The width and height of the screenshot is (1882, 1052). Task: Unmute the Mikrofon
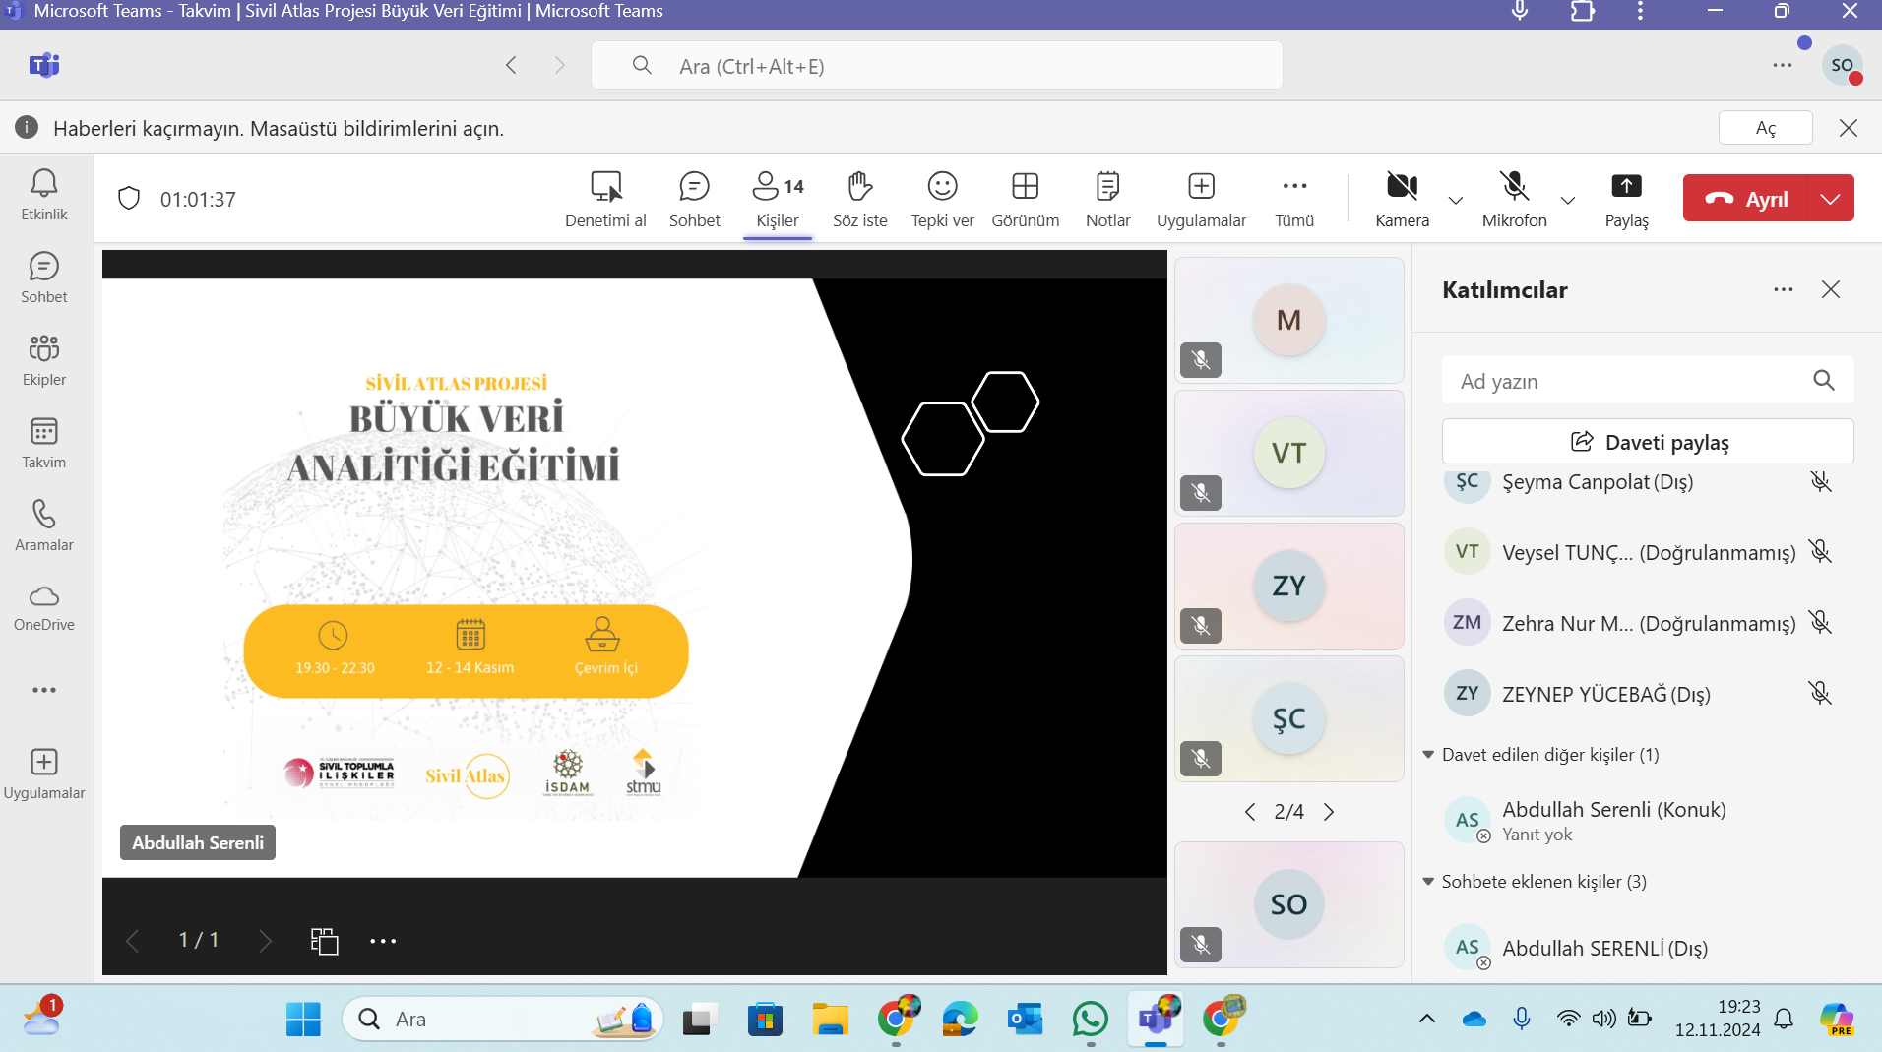pos(1514,199)
